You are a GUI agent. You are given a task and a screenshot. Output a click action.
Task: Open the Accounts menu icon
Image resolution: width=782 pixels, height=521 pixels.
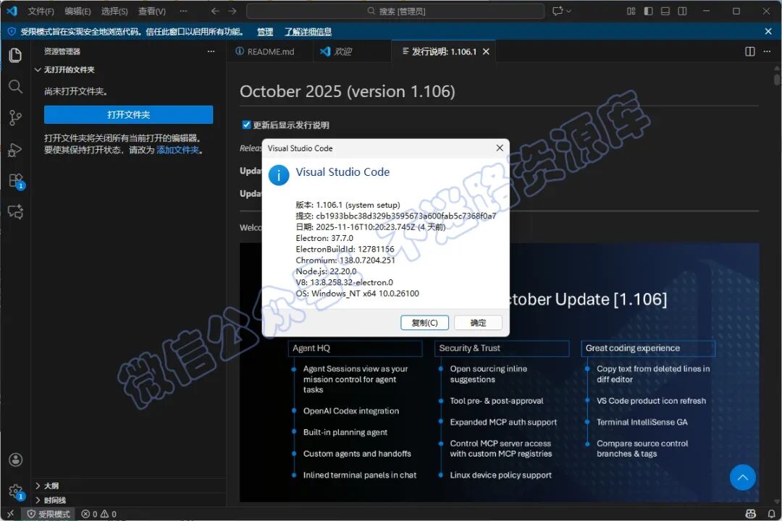(x=15, y=459)
